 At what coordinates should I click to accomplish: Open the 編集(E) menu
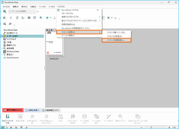[x=16, y=7]
